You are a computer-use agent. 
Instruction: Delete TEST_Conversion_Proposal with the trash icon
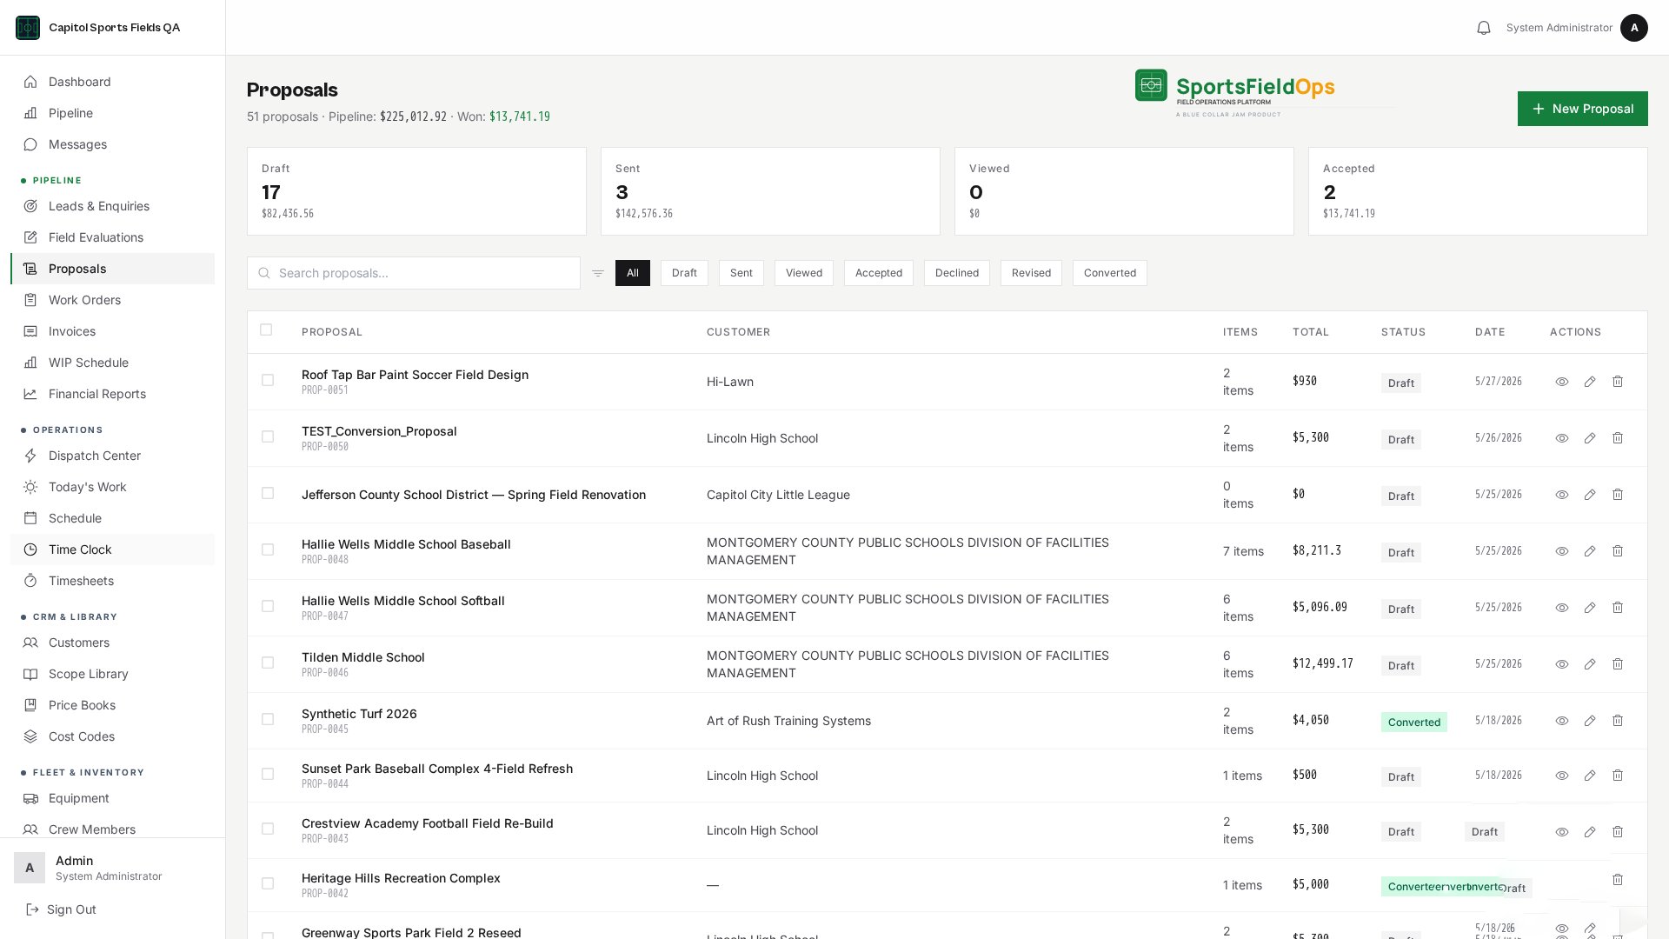point(1618,438)
